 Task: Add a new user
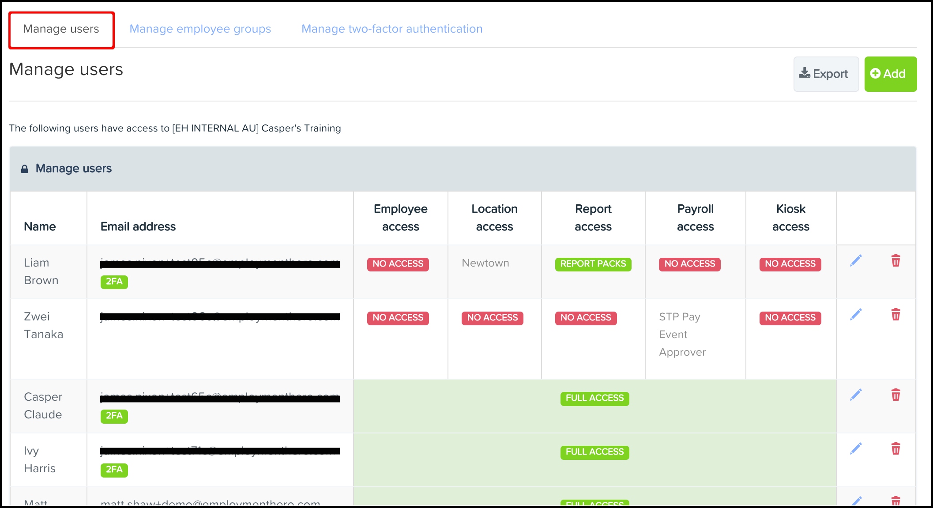tap(890, 74)
